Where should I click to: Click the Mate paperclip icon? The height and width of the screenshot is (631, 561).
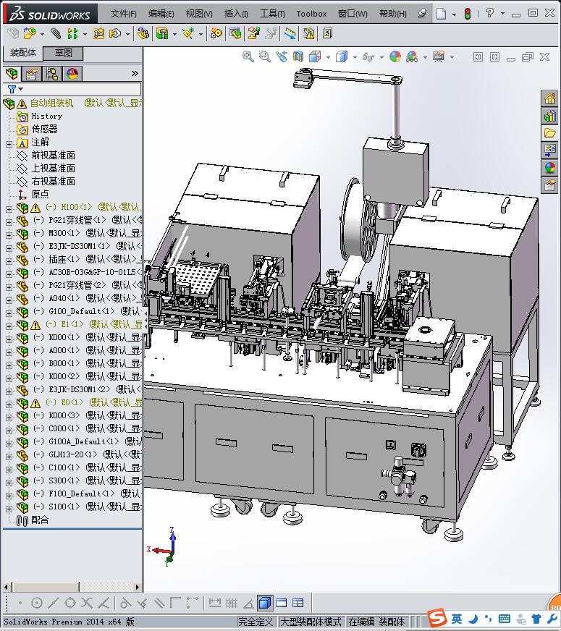(x=56, y=33)
